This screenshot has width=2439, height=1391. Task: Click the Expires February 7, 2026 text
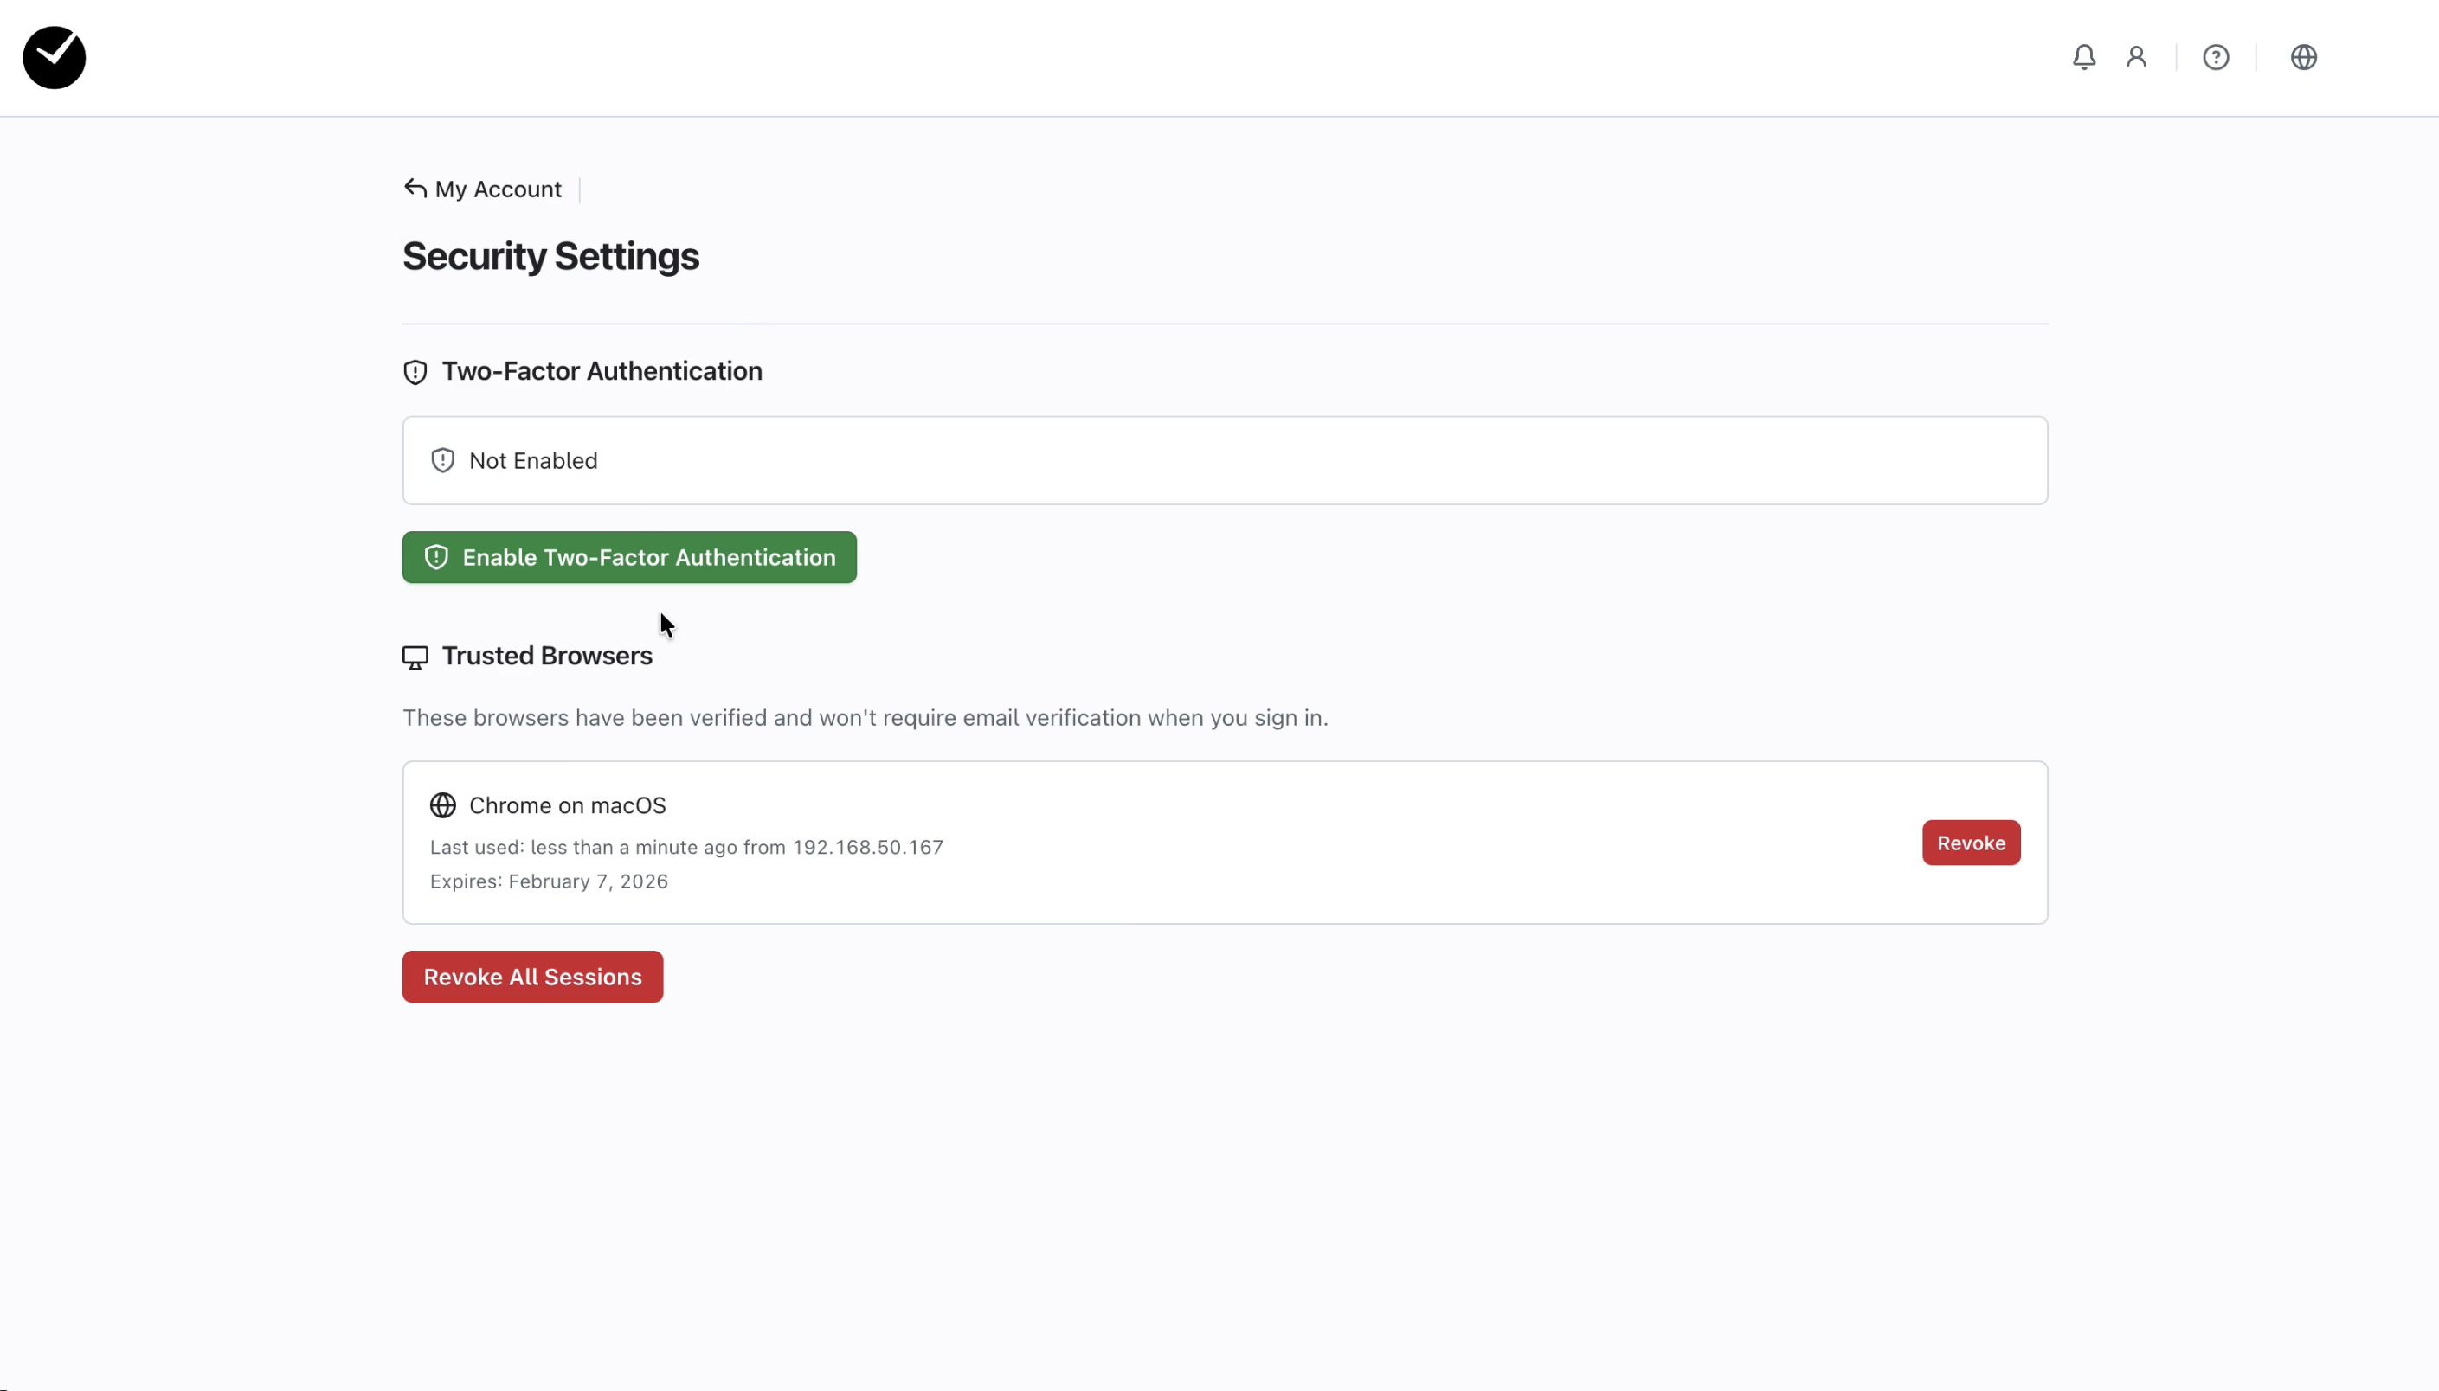coord(549,881)
